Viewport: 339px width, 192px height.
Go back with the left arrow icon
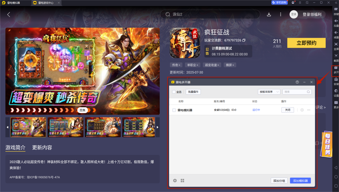[9, 14]
